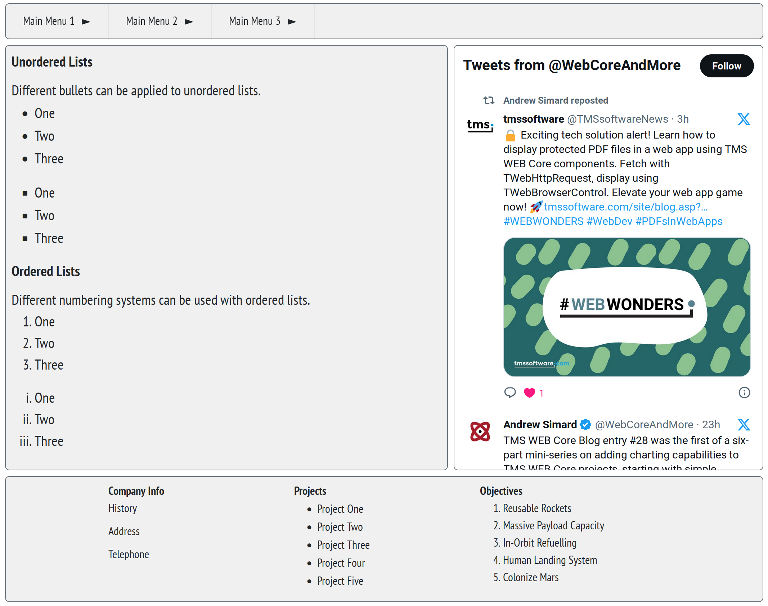Click Colonize Mars objective
768x606 pixels.
pos(531,578)
